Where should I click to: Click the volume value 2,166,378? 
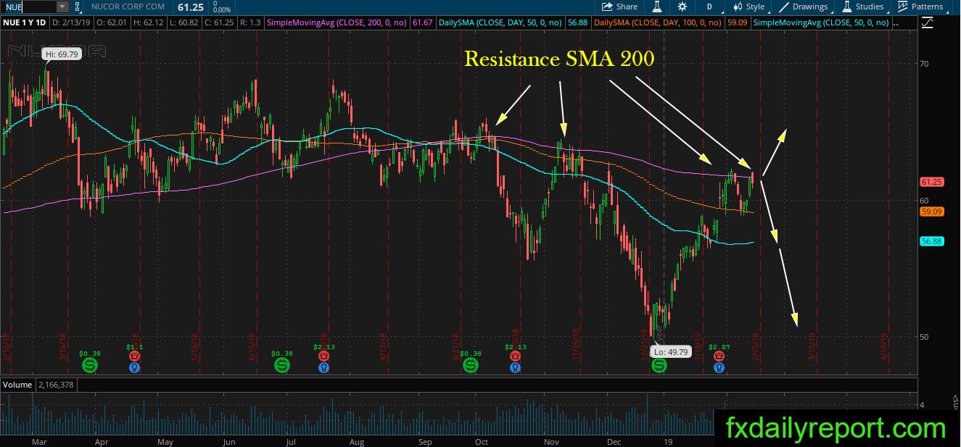click(55, 385)
